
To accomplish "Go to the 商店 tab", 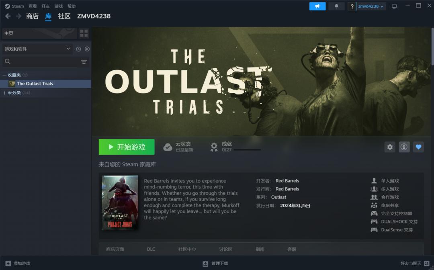I will (x=33, y=16).
